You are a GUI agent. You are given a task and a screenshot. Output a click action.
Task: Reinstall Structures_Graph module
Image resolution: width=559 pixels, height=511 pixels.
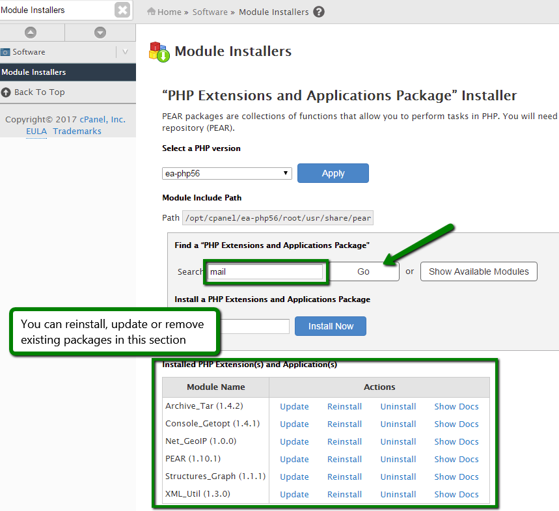pyautogui.click(x=344, y=476)
